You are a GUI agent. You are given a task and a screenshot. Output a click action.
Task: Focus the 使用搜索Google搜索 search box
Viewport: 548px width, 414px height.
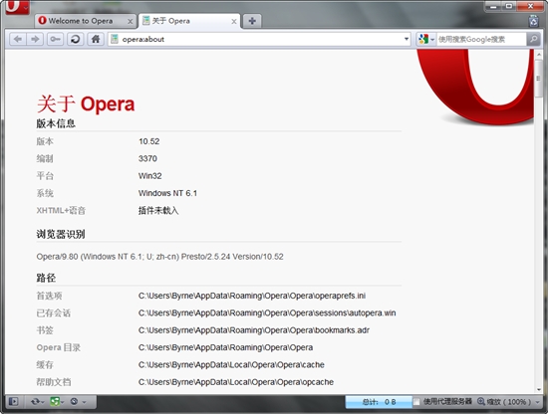pos(481,39)
